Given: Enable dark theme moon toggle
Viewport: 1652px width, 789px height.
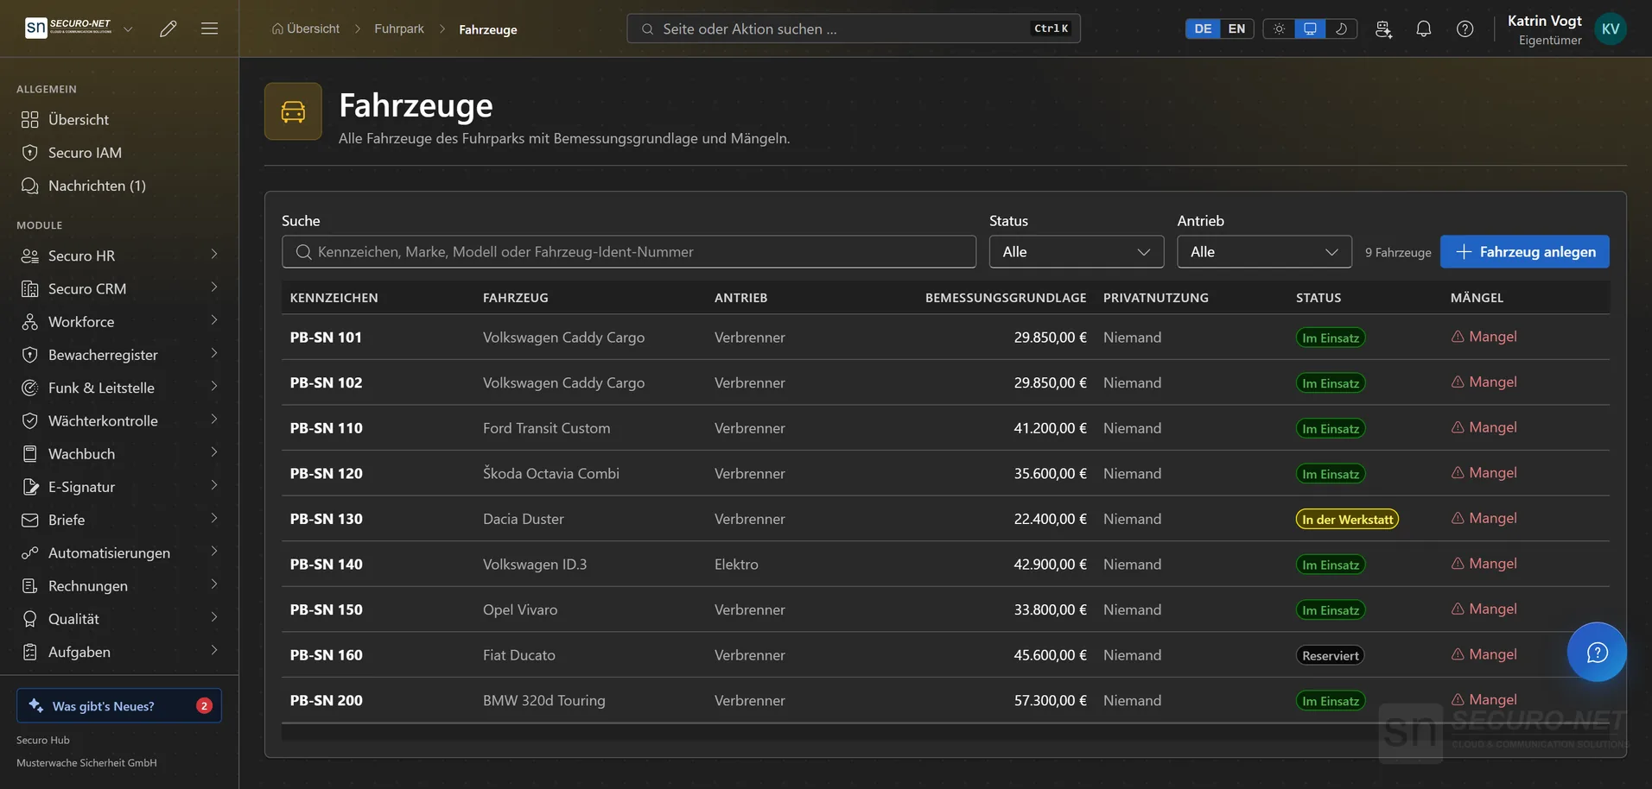Looking at the screenshot, I should point(1341,28).
